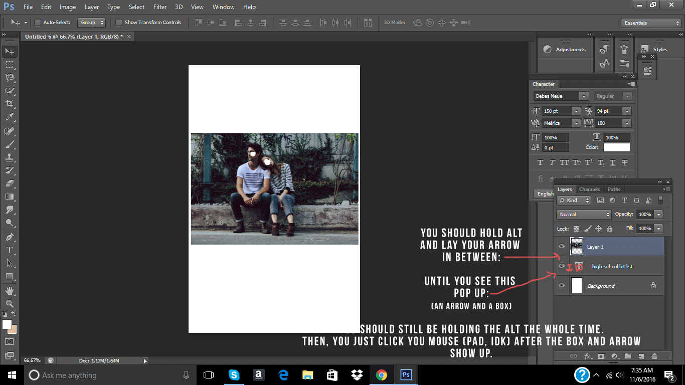Select the Rectangular Marquee tool

click(9, 65)
